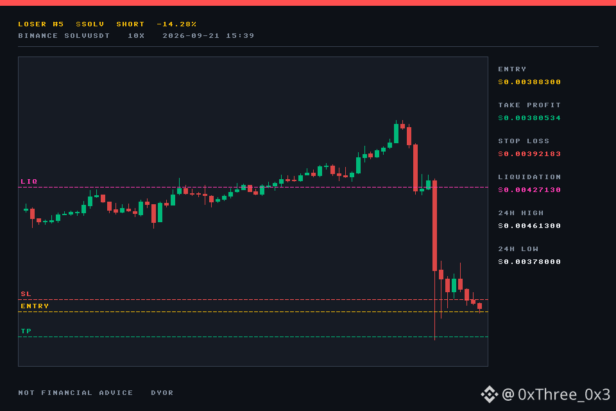This screenshot has height=411, width=616.
Task: Select the take profit value $0.00380534
Action: point(529,118)
